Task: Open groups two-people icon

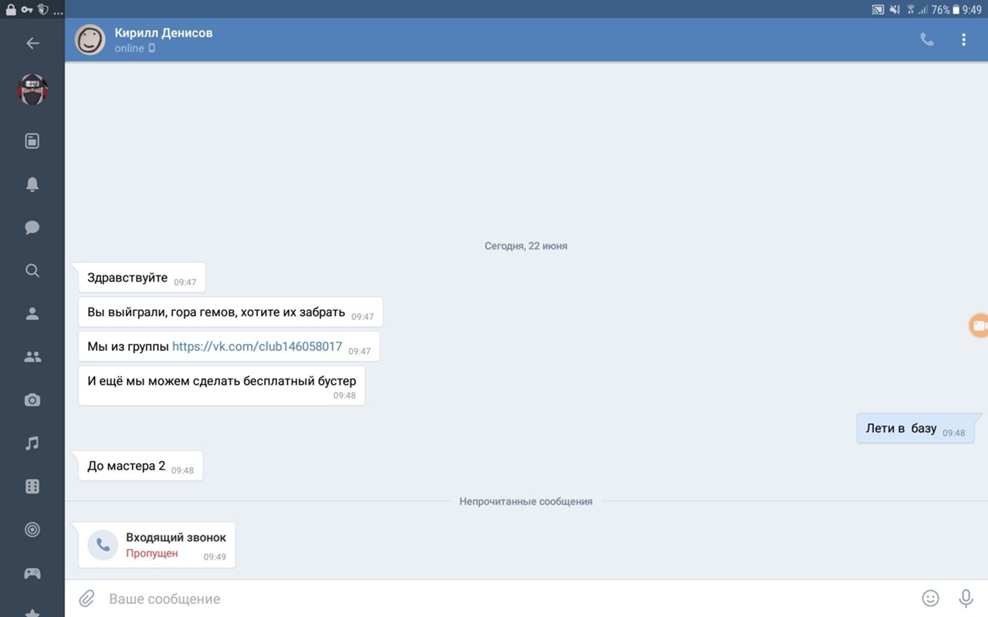Action: pos(32,357)
